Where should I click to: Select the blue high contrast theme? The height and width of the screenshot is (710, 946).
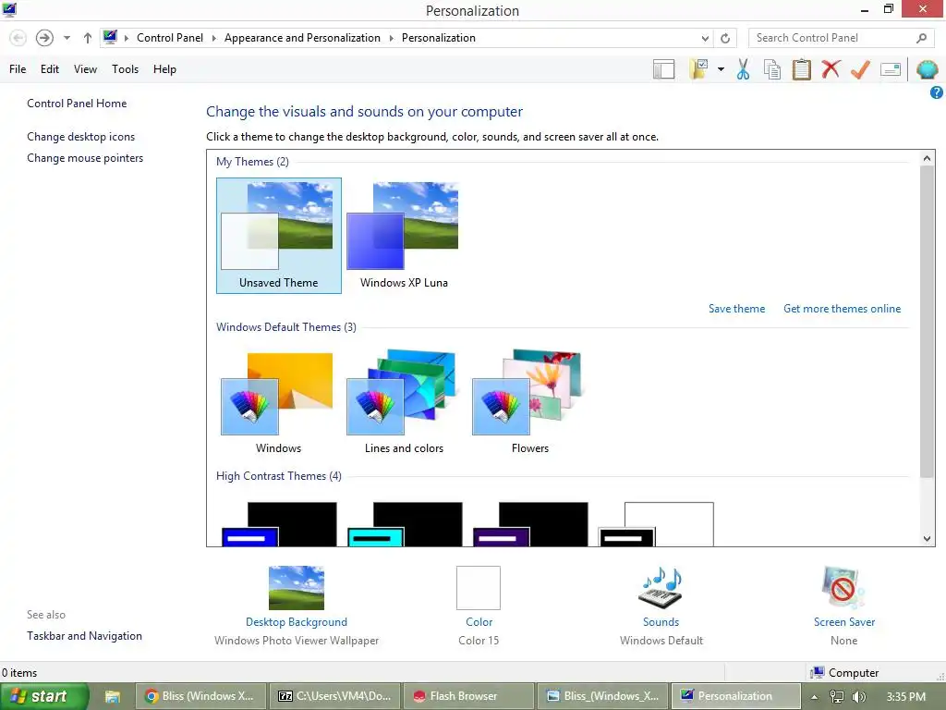279,524
